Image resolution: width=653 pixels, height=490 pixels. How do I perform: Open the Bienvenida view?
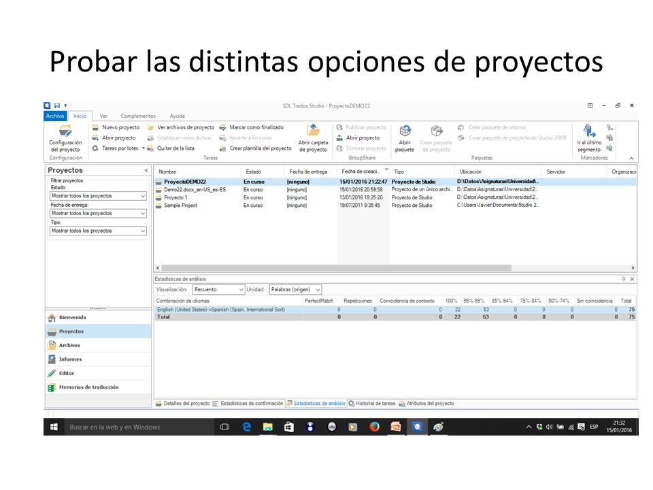point(98,318)
